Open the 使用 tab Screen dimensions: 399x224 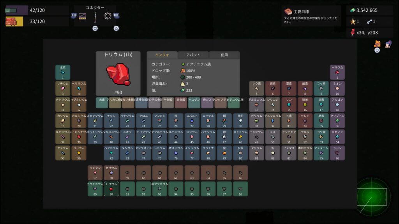click(224, 55)
